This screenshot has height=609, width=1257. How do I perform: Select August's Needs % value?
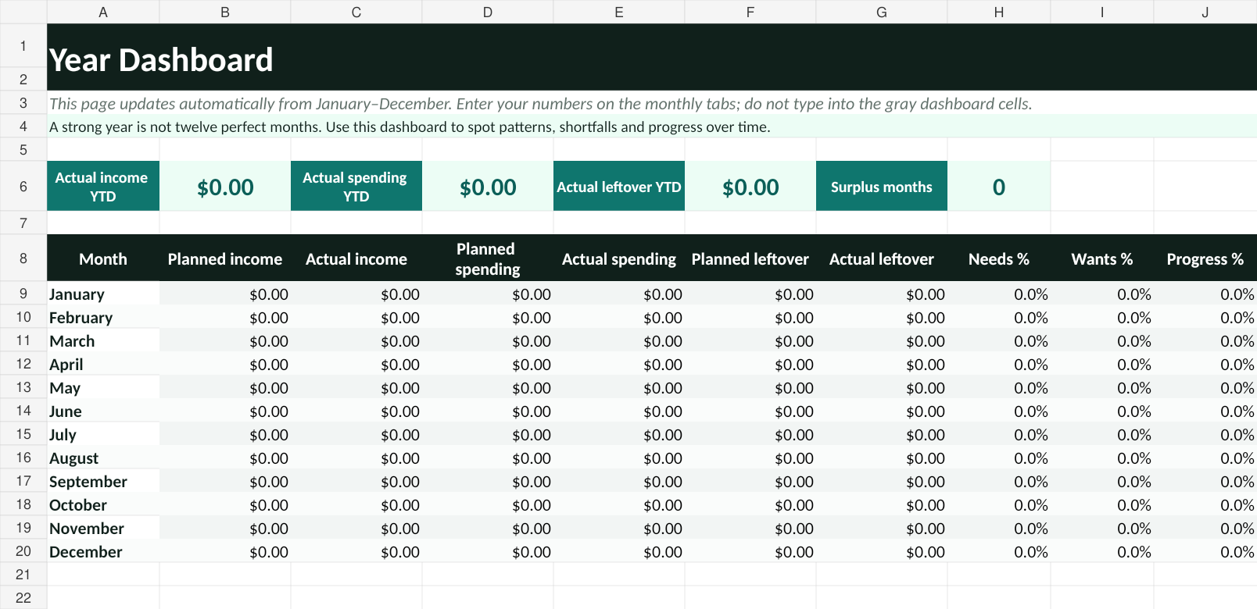[x=999, y=458]
